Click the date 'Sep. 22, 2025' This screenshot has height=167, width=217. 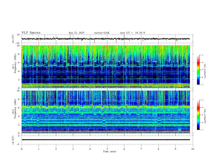[x=76, y=33]
